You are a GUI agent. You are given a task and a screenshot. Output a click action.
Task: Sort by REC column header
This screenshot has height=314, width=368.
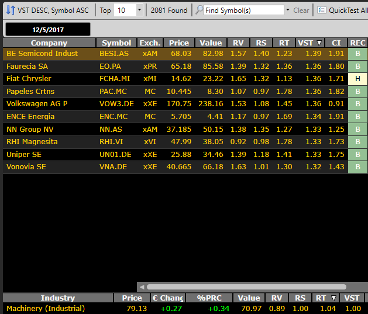pos(357,43)
